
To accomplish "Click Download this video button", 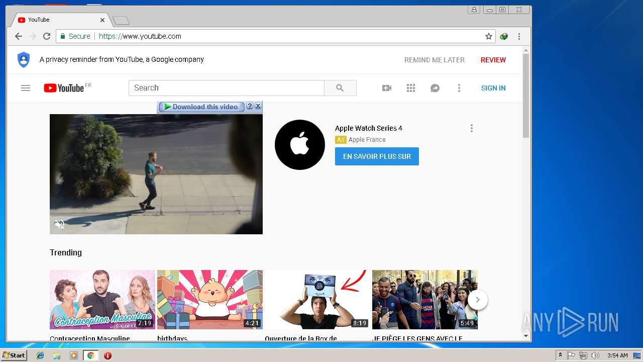I will click(x=201, y=107).
